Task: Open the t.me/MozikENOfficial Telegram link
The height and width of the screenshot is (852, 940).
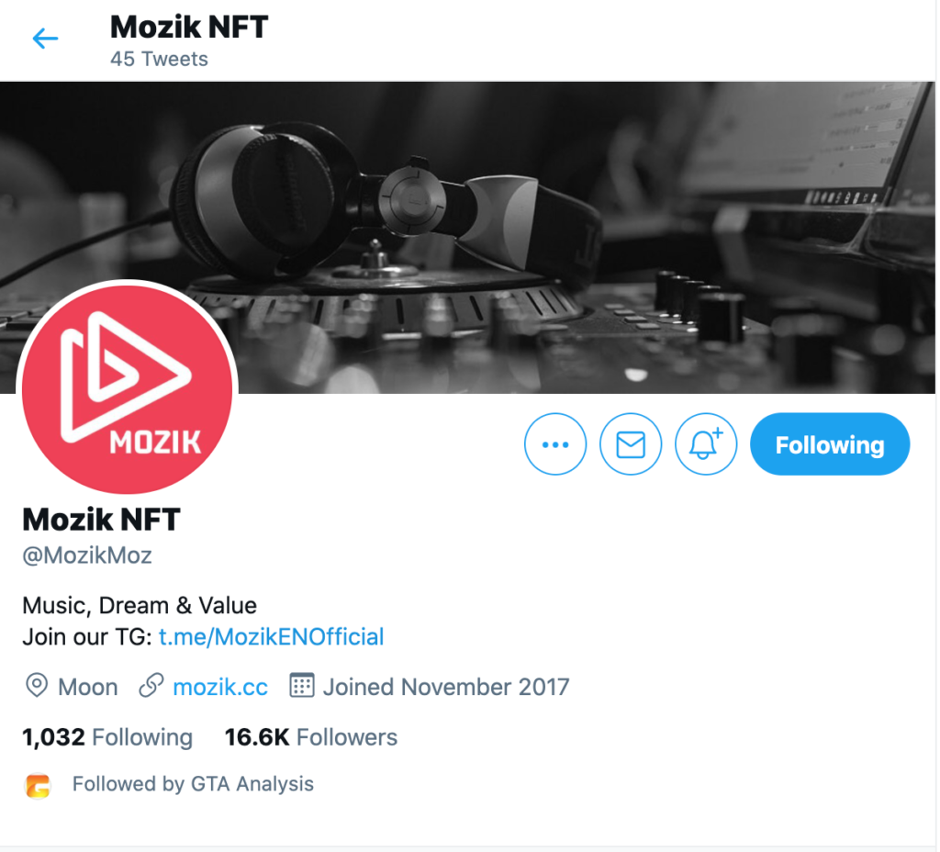Action: pos(271,637)
